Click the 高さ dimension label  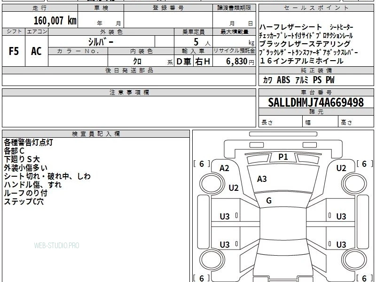(346, 123)
